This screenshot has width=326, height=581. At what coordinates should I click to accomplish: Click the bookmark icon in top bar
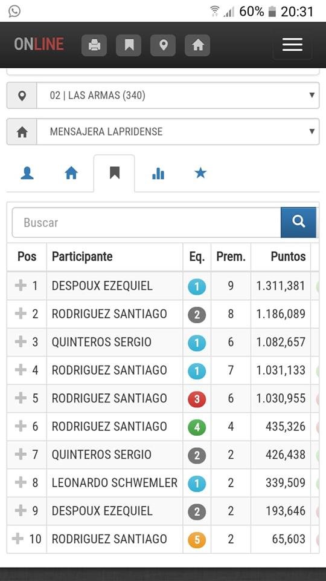129,45
